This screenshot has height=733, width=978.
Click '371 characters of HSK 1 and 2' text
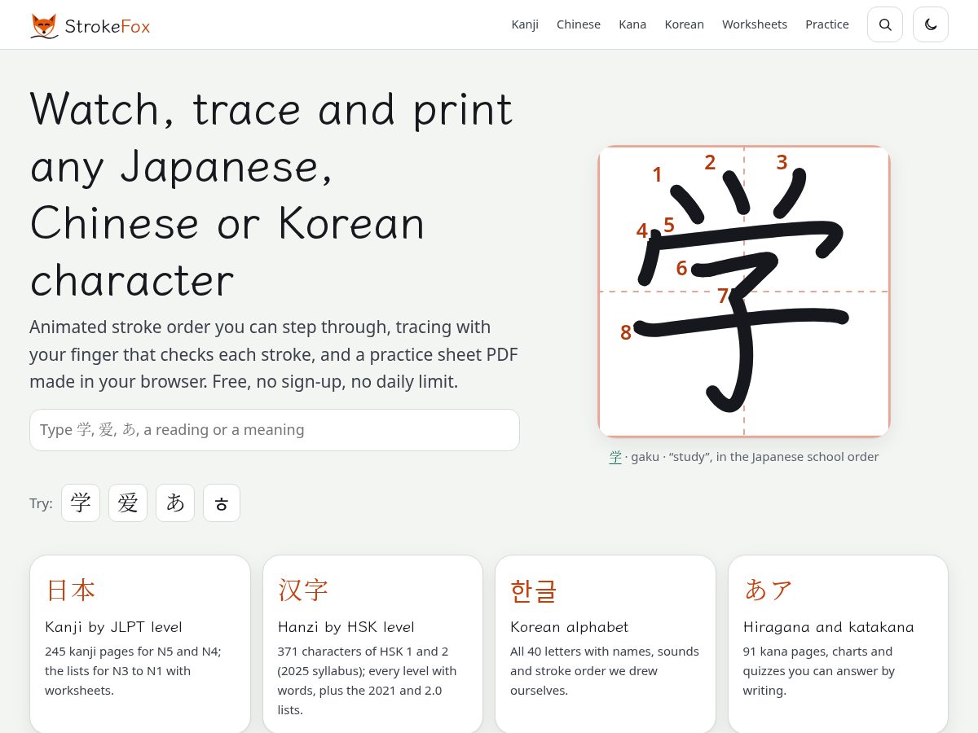tap(368, 681)
